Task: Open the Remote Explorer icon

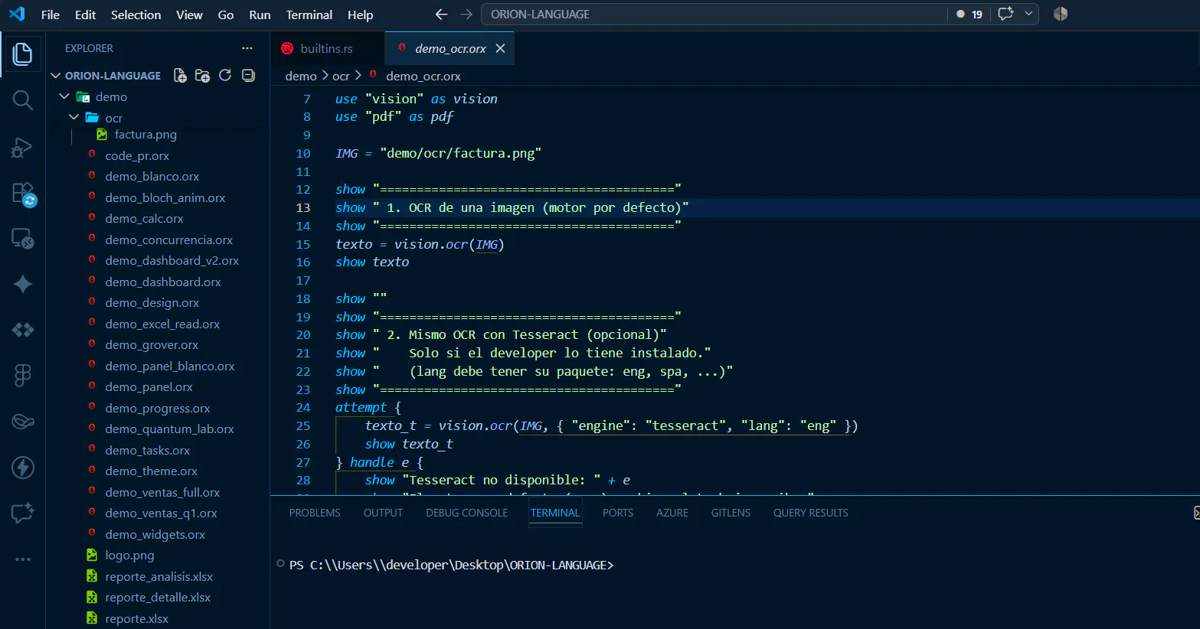Action: (22, 239)
